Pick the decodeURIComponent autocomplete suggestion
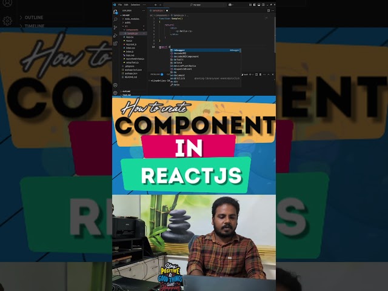 (206, 56)
